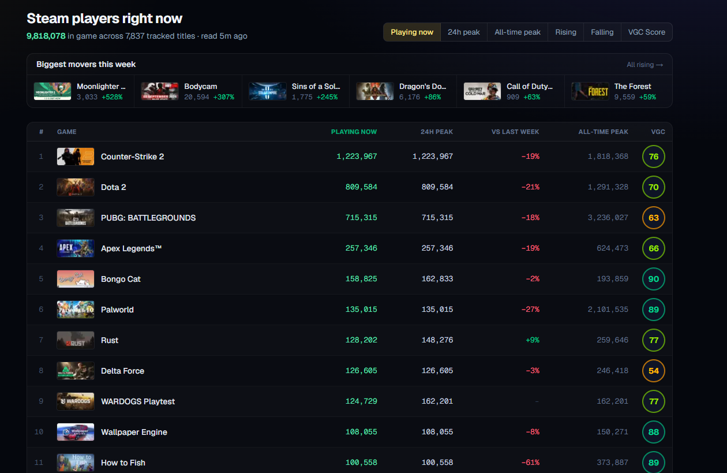The height and width of the screenshot is (473, 727).
Task: Click Moonlighter's +528% change value
Action: click(112, 97)
